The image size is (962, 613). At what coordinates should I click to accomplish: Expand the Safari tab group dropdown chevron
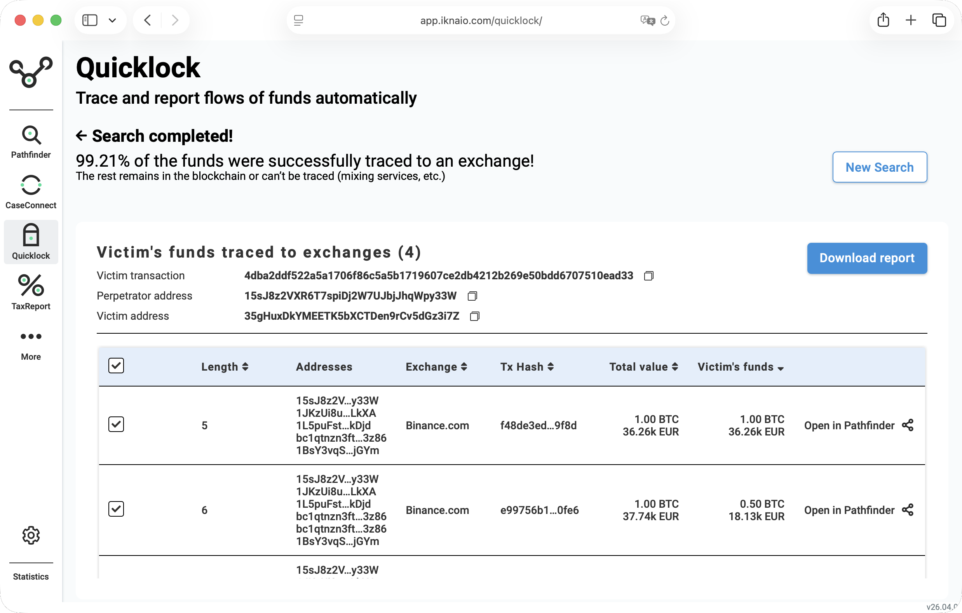pyautogui.click(x=112, y=20)
